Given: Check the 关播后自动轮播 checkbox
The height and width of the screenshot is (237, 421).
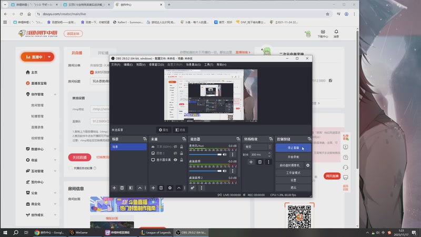Looking at the screenshot, I should (x=71, y=168).
